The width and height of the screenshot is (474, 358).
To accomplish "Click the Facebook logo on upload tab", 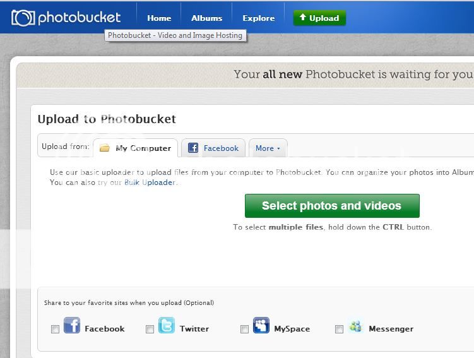I will 193,148.
